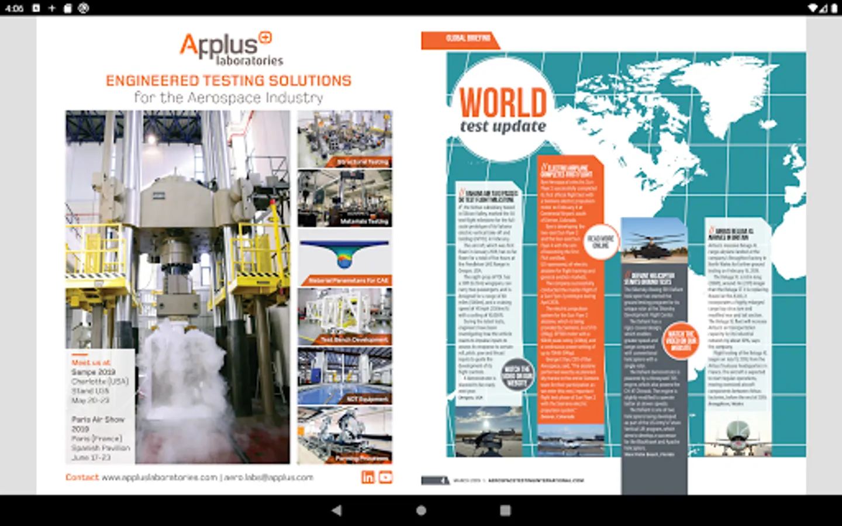Open the LinkedIn icon in the ad
Viewport: 842px width, 526px height.
pyautogui.click(x=368, y=477)
